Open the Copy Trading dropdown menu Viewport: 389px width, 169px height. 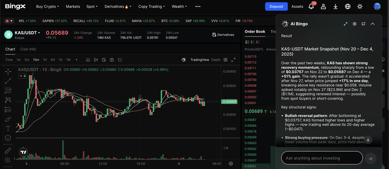coord(151,6)
